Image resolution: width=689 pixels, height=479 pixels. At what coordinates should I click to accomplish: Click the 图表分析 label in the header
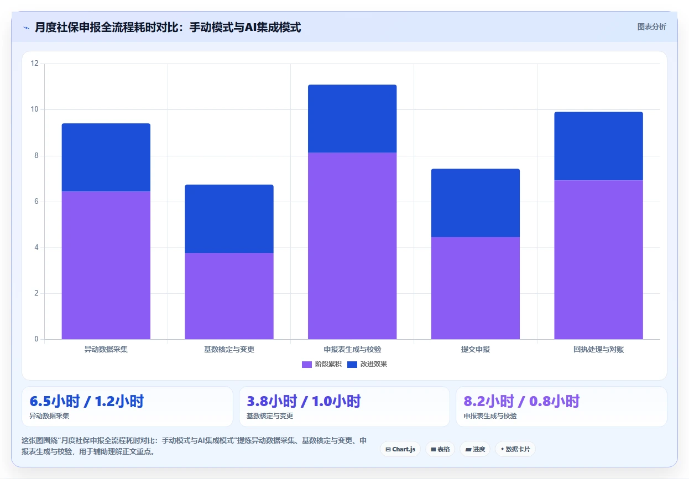(x=651, y=27)
